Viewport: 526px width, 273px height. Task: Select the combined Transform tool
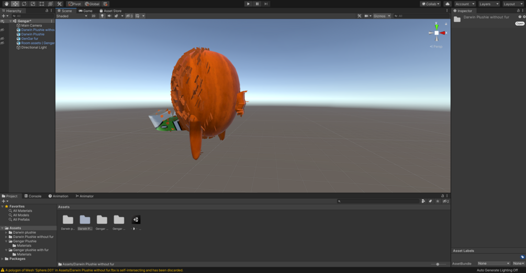point(50,4)
